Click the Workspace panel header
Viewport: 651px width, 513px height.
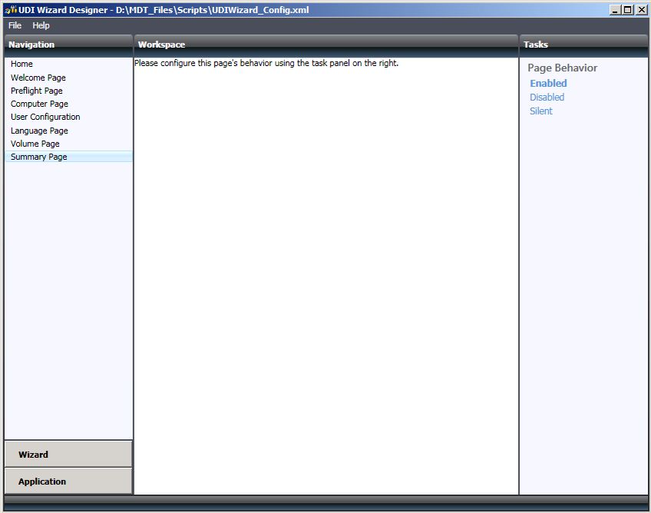point(326,45)
